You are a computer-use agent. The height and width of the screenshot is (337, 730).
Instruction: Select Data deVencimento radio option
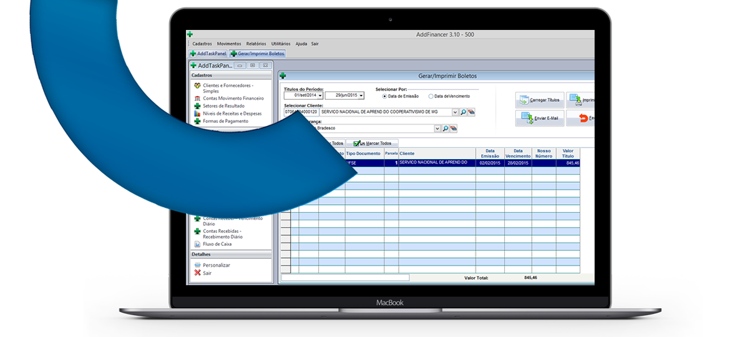pos(431,96)
